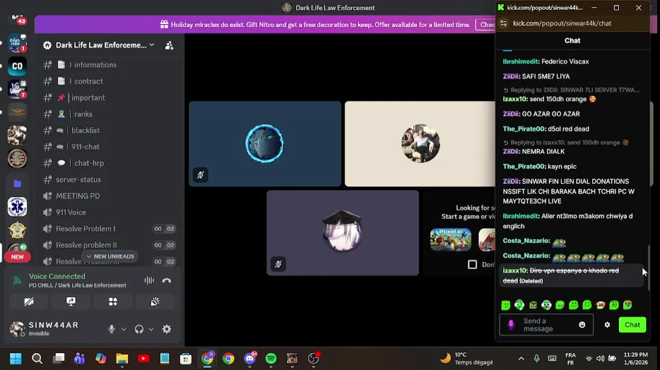Open File Explorer from taskbar
The width and height of the screenshot is (660, 370).
pyautogui.click(x=122, y=358)
